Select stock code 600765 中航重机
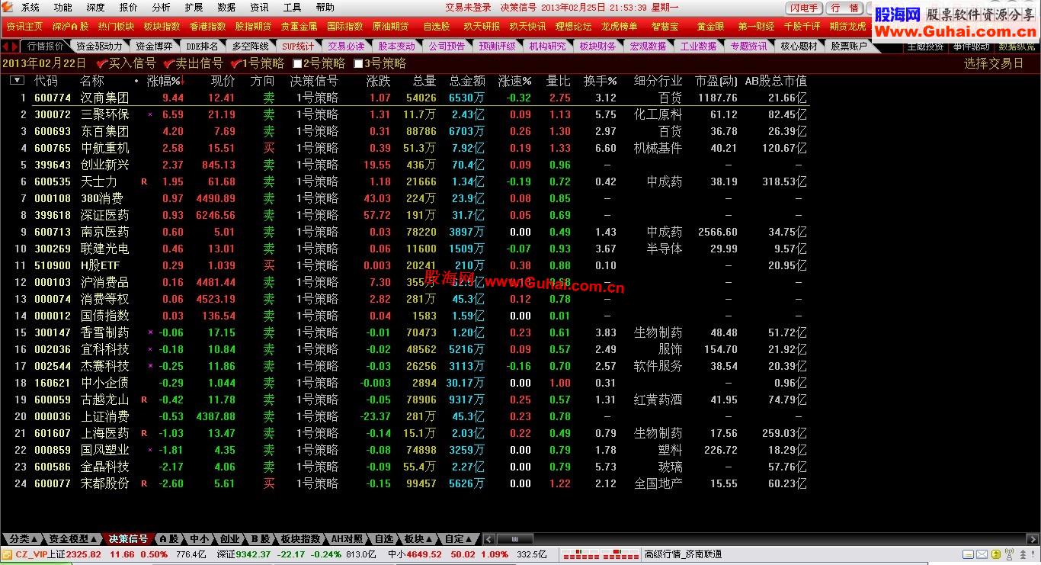The width and height of the screenshot is (1041, 565). (x=405, y=148)
